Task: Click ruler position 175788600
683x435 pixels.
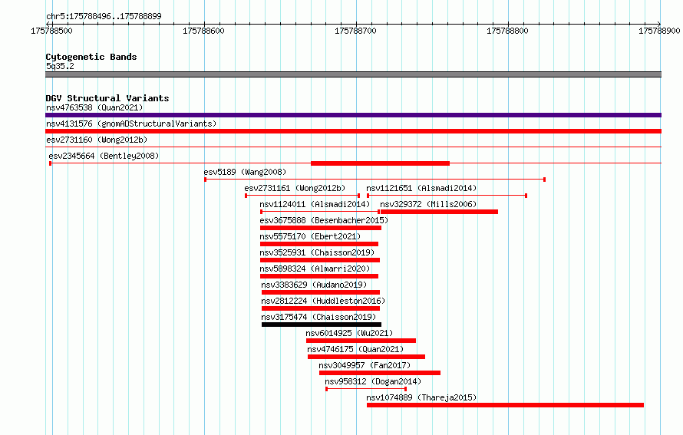Action: [x=203, y=31]
